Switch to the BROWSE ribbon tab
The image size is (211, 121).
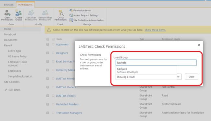click(9, 5)
